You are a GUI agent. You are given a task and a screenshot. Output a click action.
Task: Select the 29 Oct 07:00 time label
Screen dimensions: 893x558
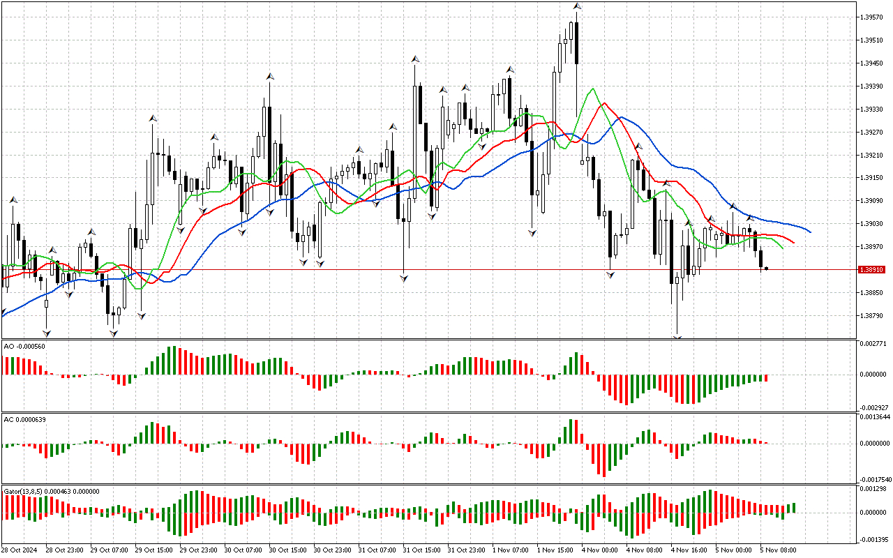click(110, 550)
